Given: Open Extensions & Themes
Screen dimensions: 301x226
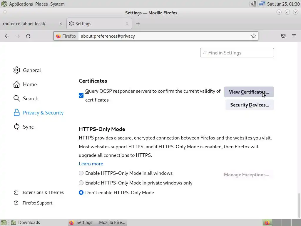Looking at the screenshot, I should pos(39,192).
